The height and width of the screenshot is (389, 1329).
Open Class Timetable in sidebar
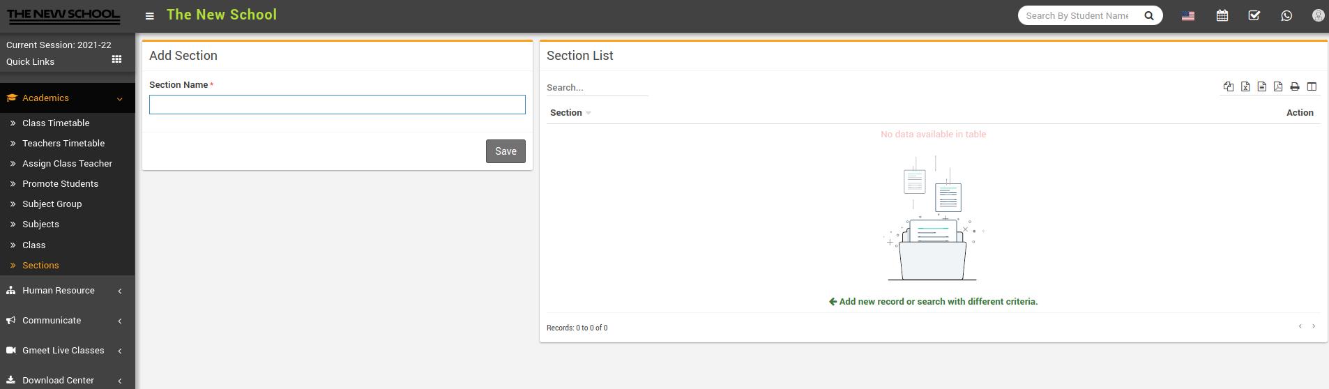56,123
